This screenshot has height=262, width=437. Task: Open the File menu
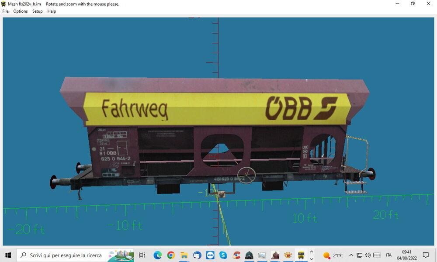5,11
